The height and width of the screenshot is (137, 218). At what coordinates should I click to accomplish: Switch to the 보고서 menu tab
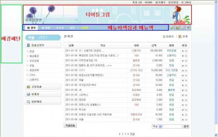(60, 27)
